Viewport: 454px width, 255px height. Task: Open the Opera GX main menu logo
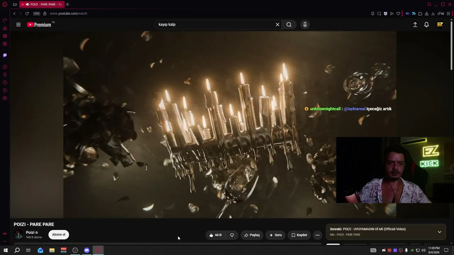coord(5,4)
